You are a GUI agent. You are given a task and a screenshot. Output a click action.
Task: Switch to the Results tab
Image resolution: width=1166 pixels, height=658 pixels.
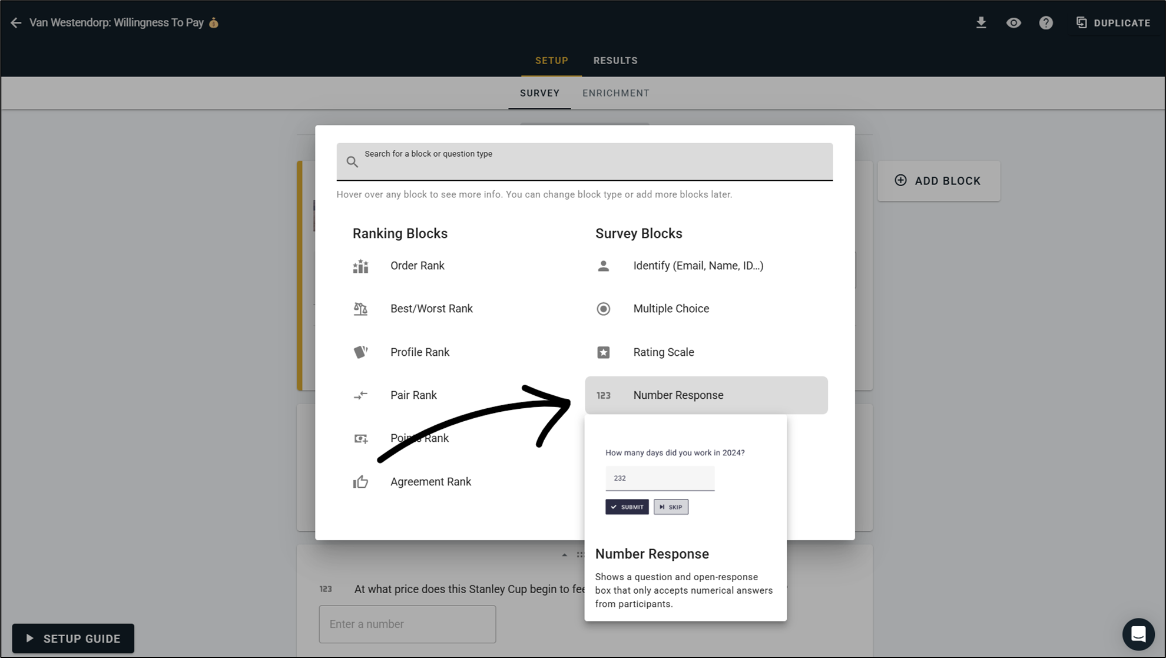tap(615, 61)
